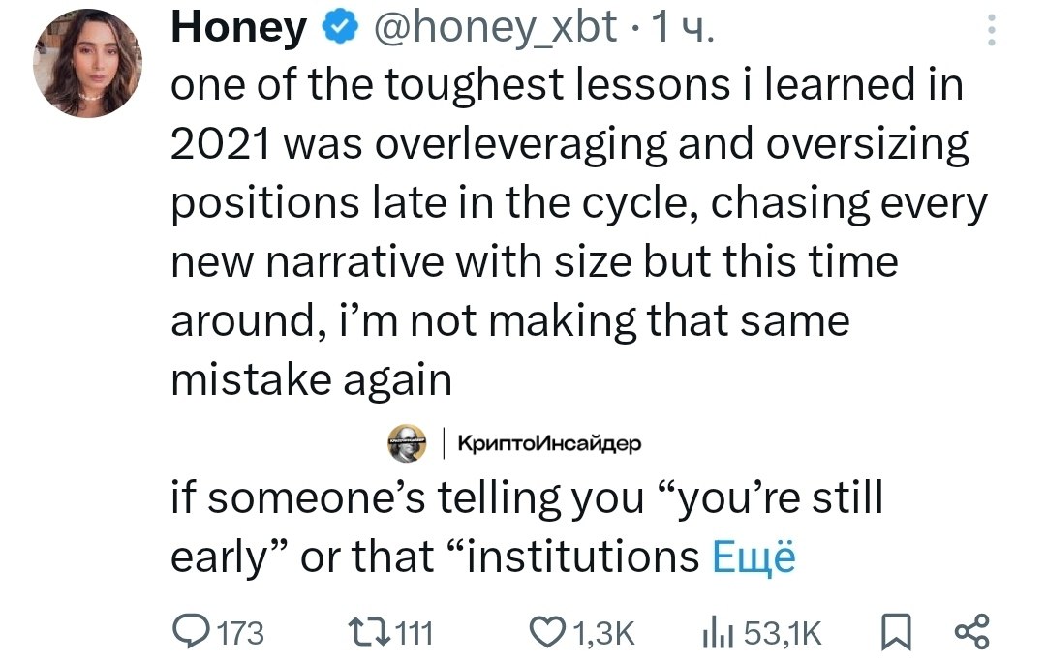The height and width of the screenshot is (662, 1046).
Task: Open the three-dot more options menu
Action: [x=992, y=30]
